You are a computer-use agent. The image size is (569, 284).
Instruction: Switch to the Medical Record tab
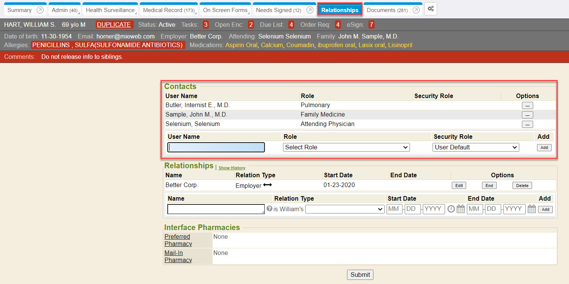tap(168, 10)
